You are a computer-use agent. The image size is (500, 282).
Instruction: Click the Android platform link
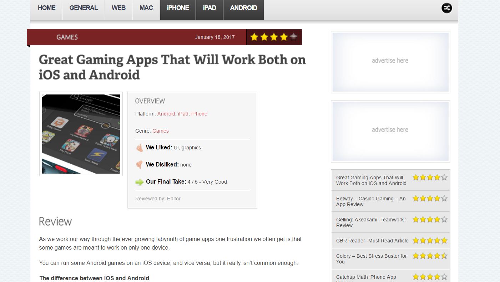(166, 114)
